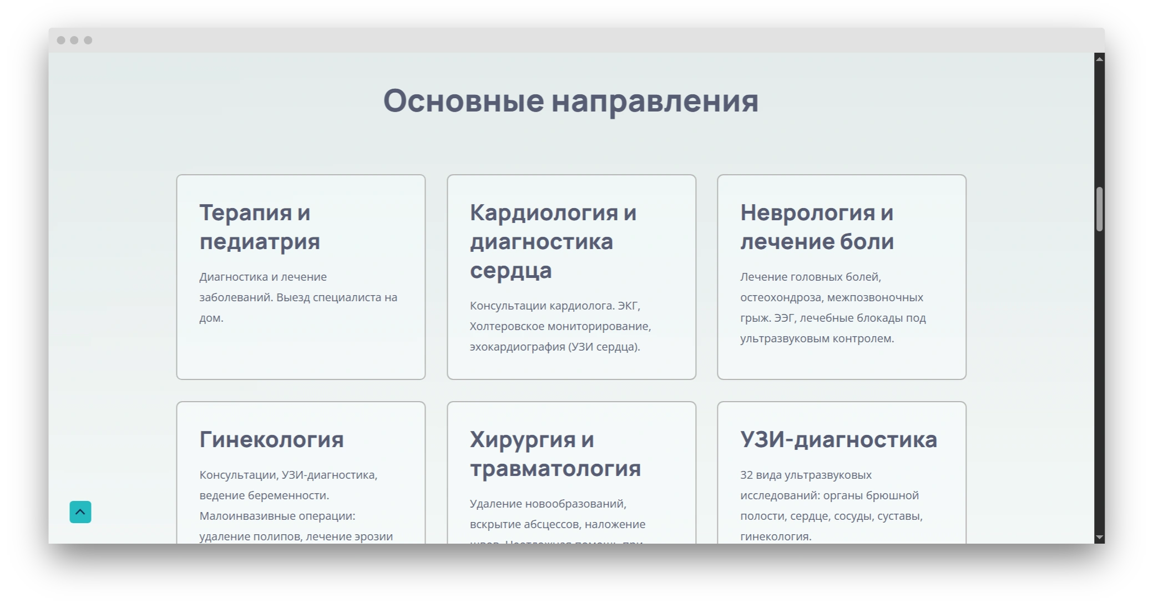This screenshot has width=1153, height=613.
Task: Click text 'Диагностика и лечение заболеваний'
Action: pos(263,287)
